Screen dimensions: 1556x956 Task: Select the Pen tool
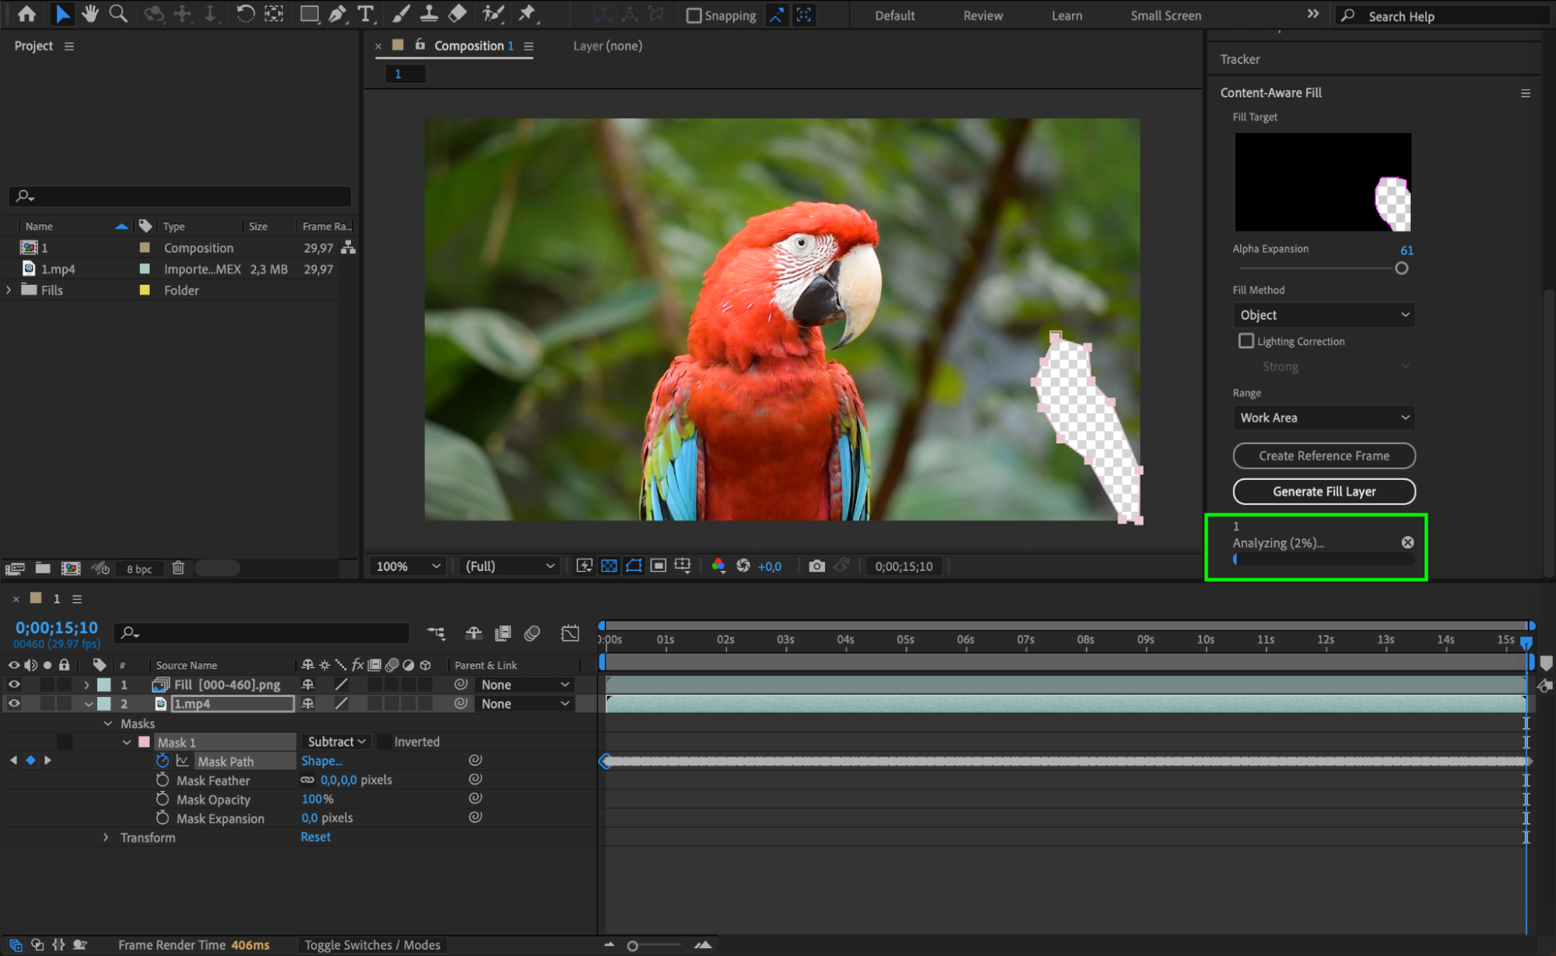tap(337, 13)
